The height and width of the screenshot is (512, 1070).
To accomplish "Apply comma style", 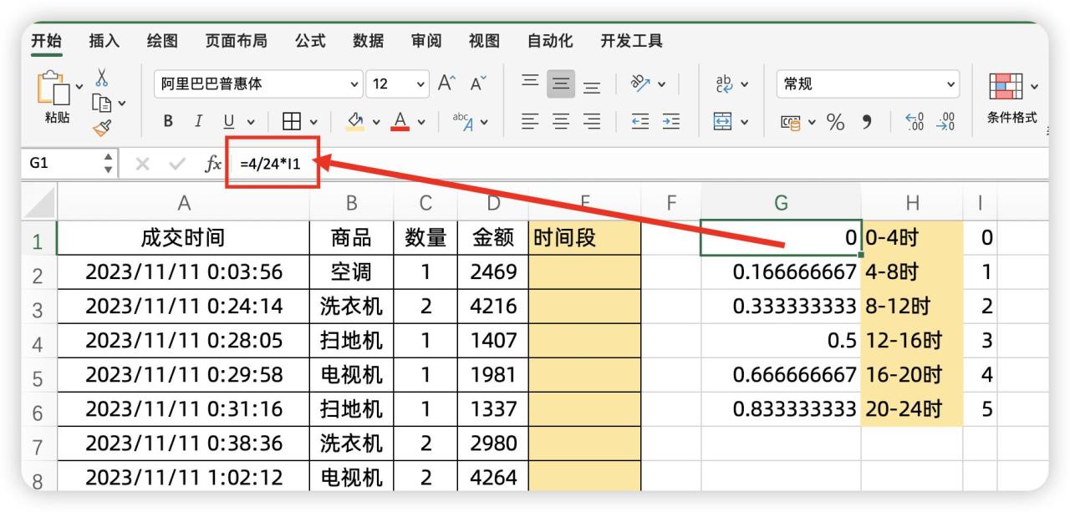I will pyautogui.click(x=868, y=122).
